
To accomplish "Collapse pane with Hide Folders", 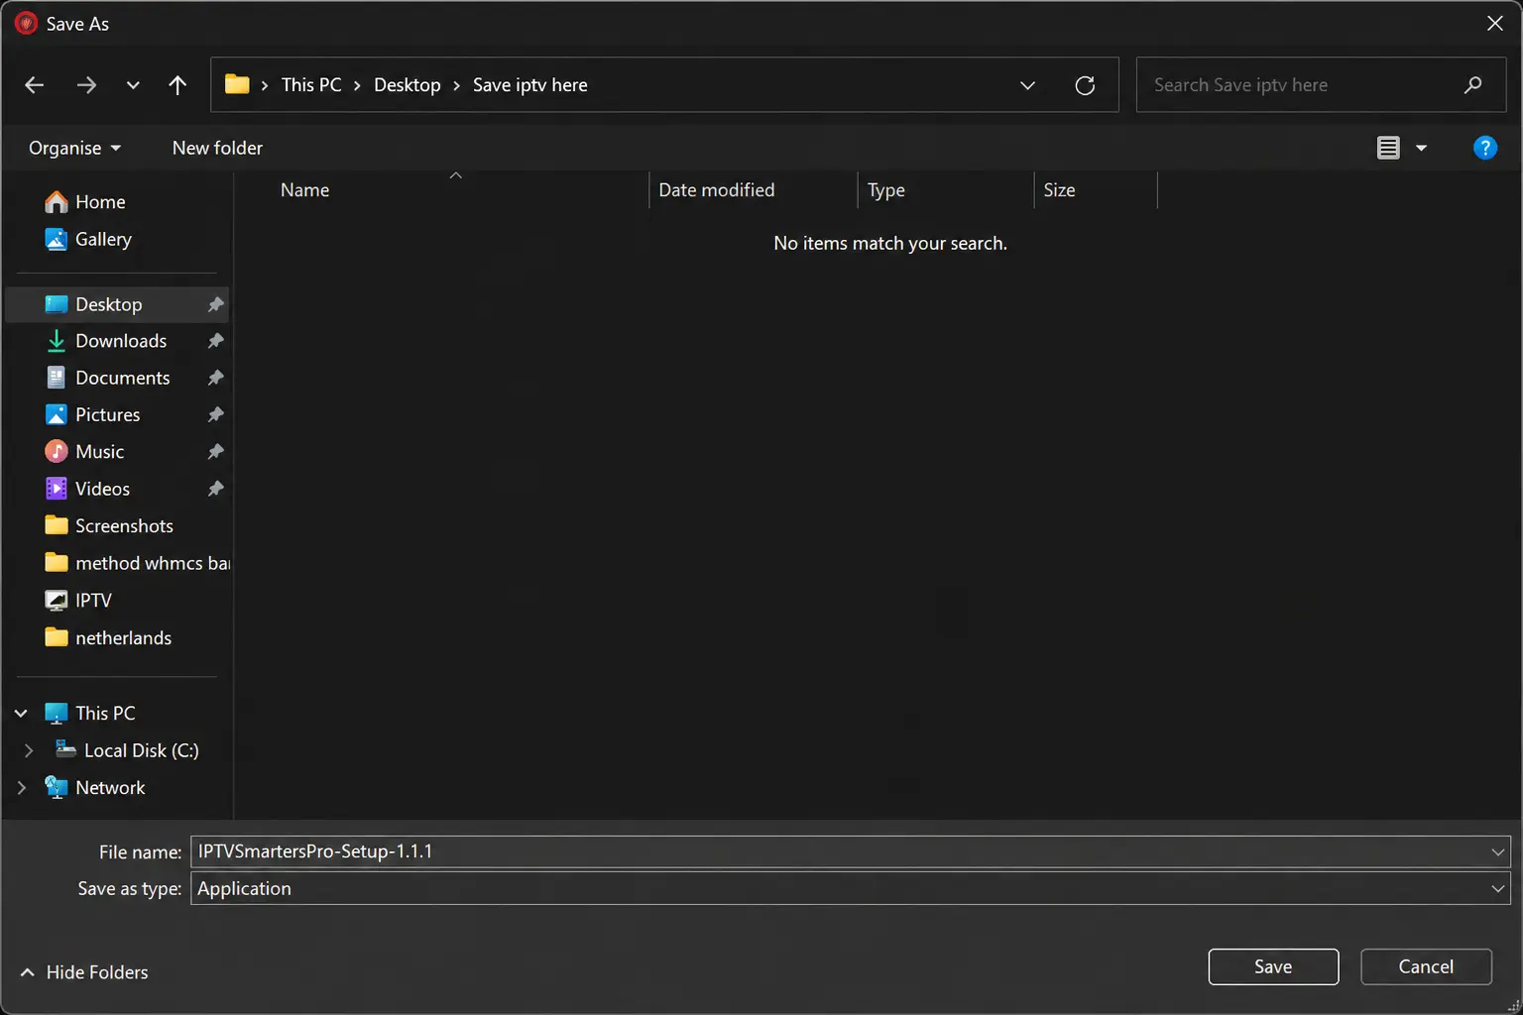I will (x=84, y=972).
